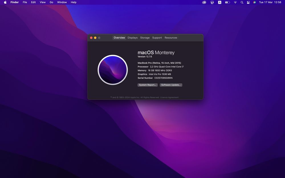
Task: Open the Apple menu
Action: pyautogui.click(x=5, y=2)
